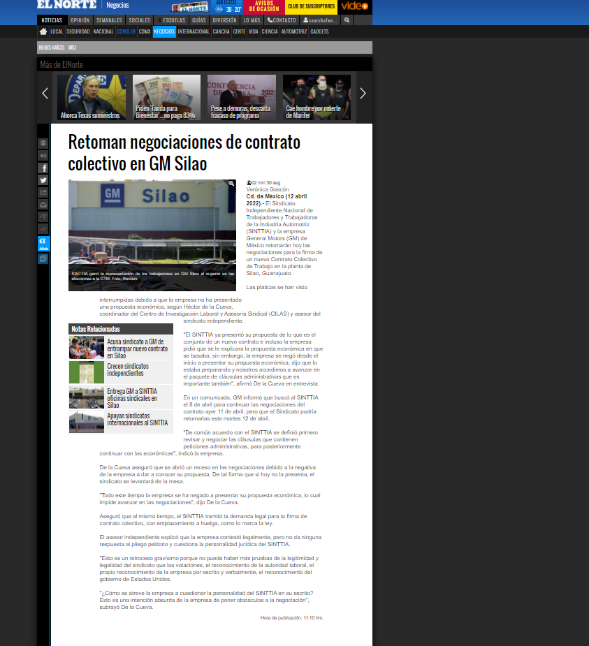Click the El Norte logo
Image resolution: width=589 pixels, height=646 pixels.
[67, 5]
